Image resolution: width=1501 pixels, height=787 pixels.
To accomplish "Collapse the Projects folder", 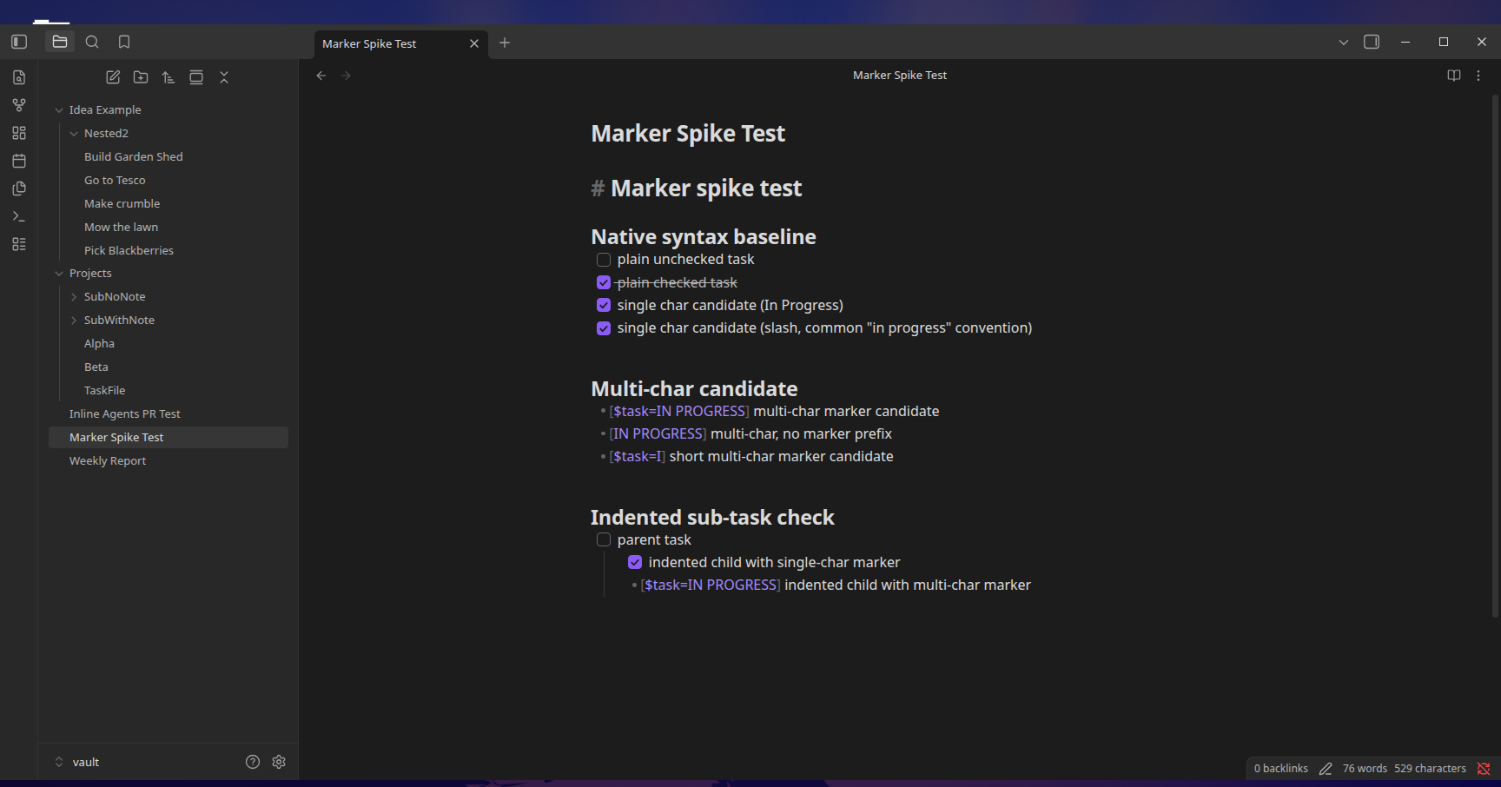I will [59, 274].
